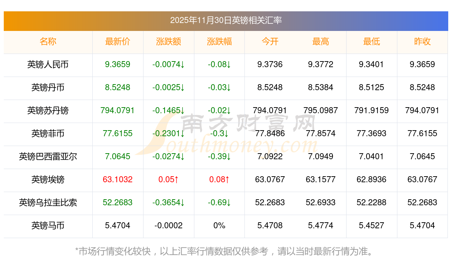Click change amount -0.0274↓
Viewport: 452px width, 263px height.
[x=168, y=157]
